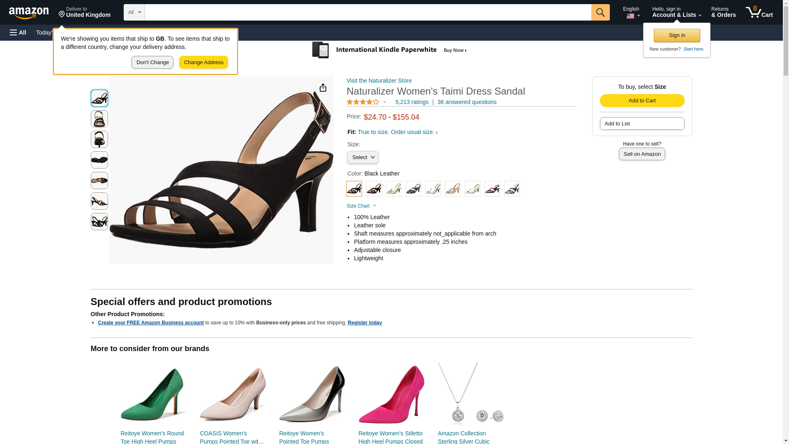This screenshot has width=789, height=444.
Task: Click the Deliver to United Kingdom location
Action: pos(85,12)
